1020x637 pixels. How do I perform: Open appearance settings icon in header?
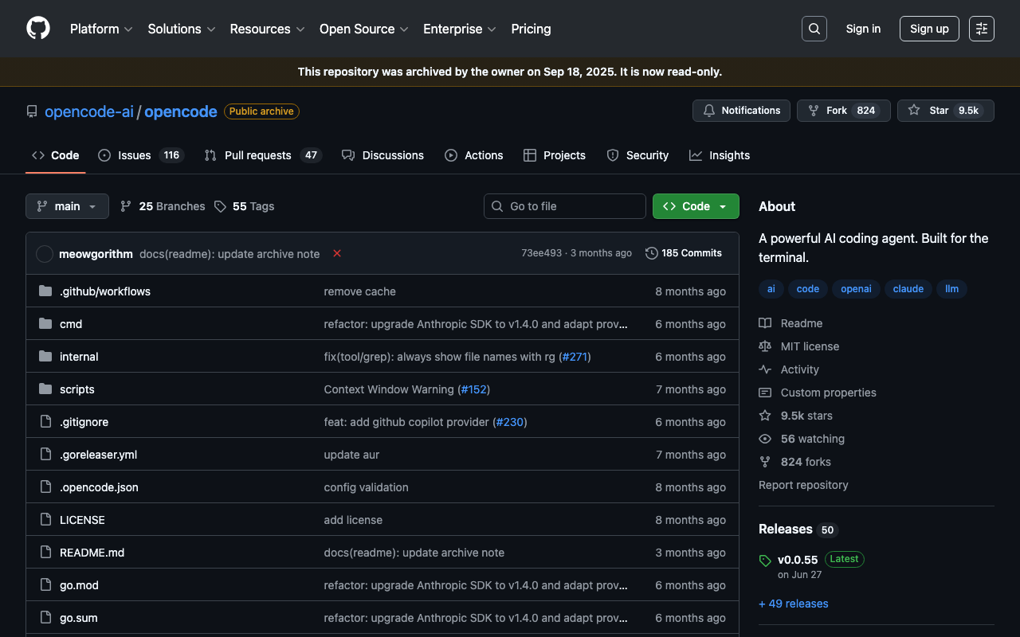(981, 29)
